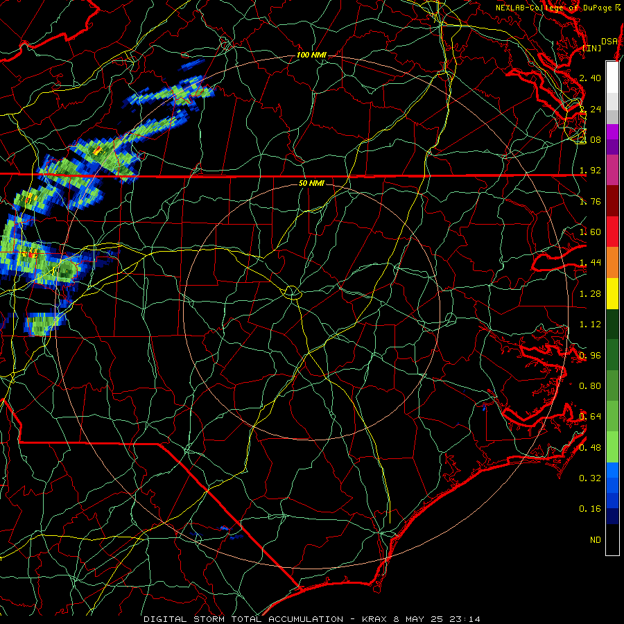Click the 1.60 legend value

coord(590,232)
